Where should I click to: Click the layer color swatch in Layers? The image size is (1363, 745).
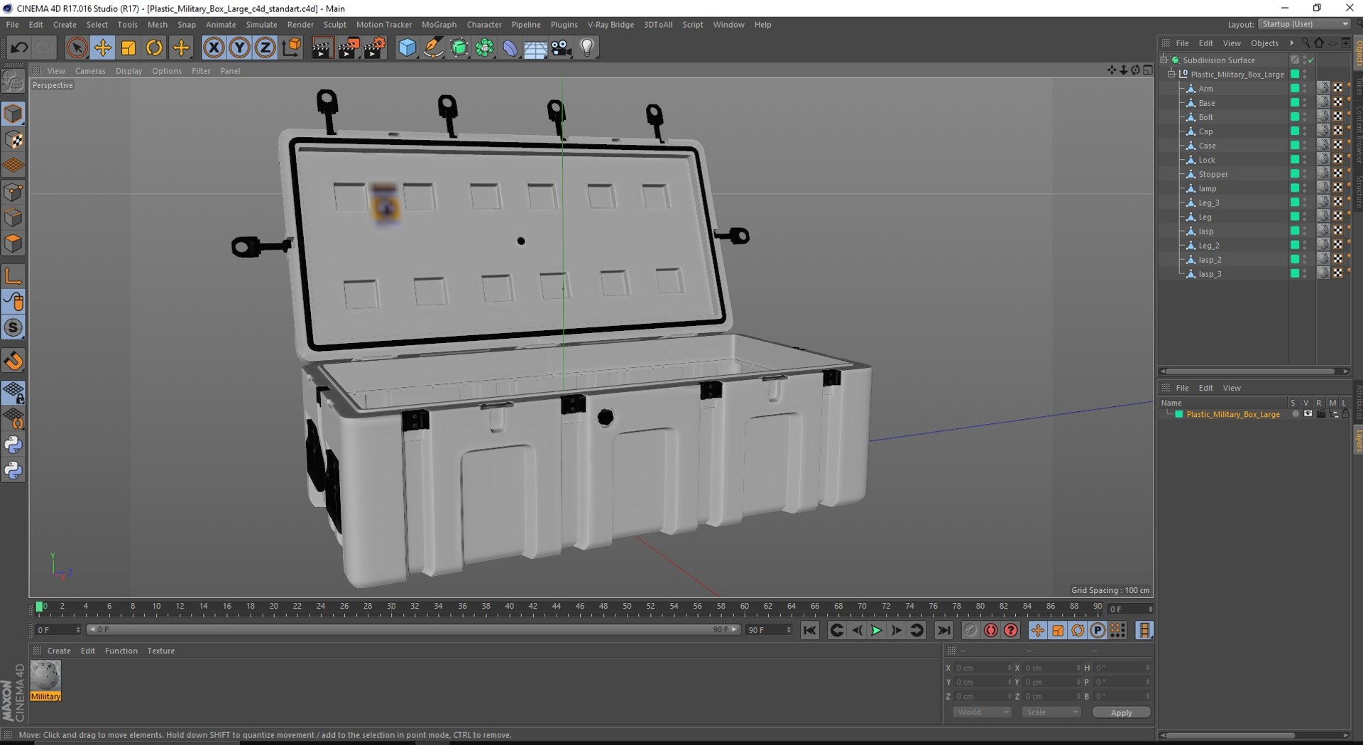point(1179,414)
